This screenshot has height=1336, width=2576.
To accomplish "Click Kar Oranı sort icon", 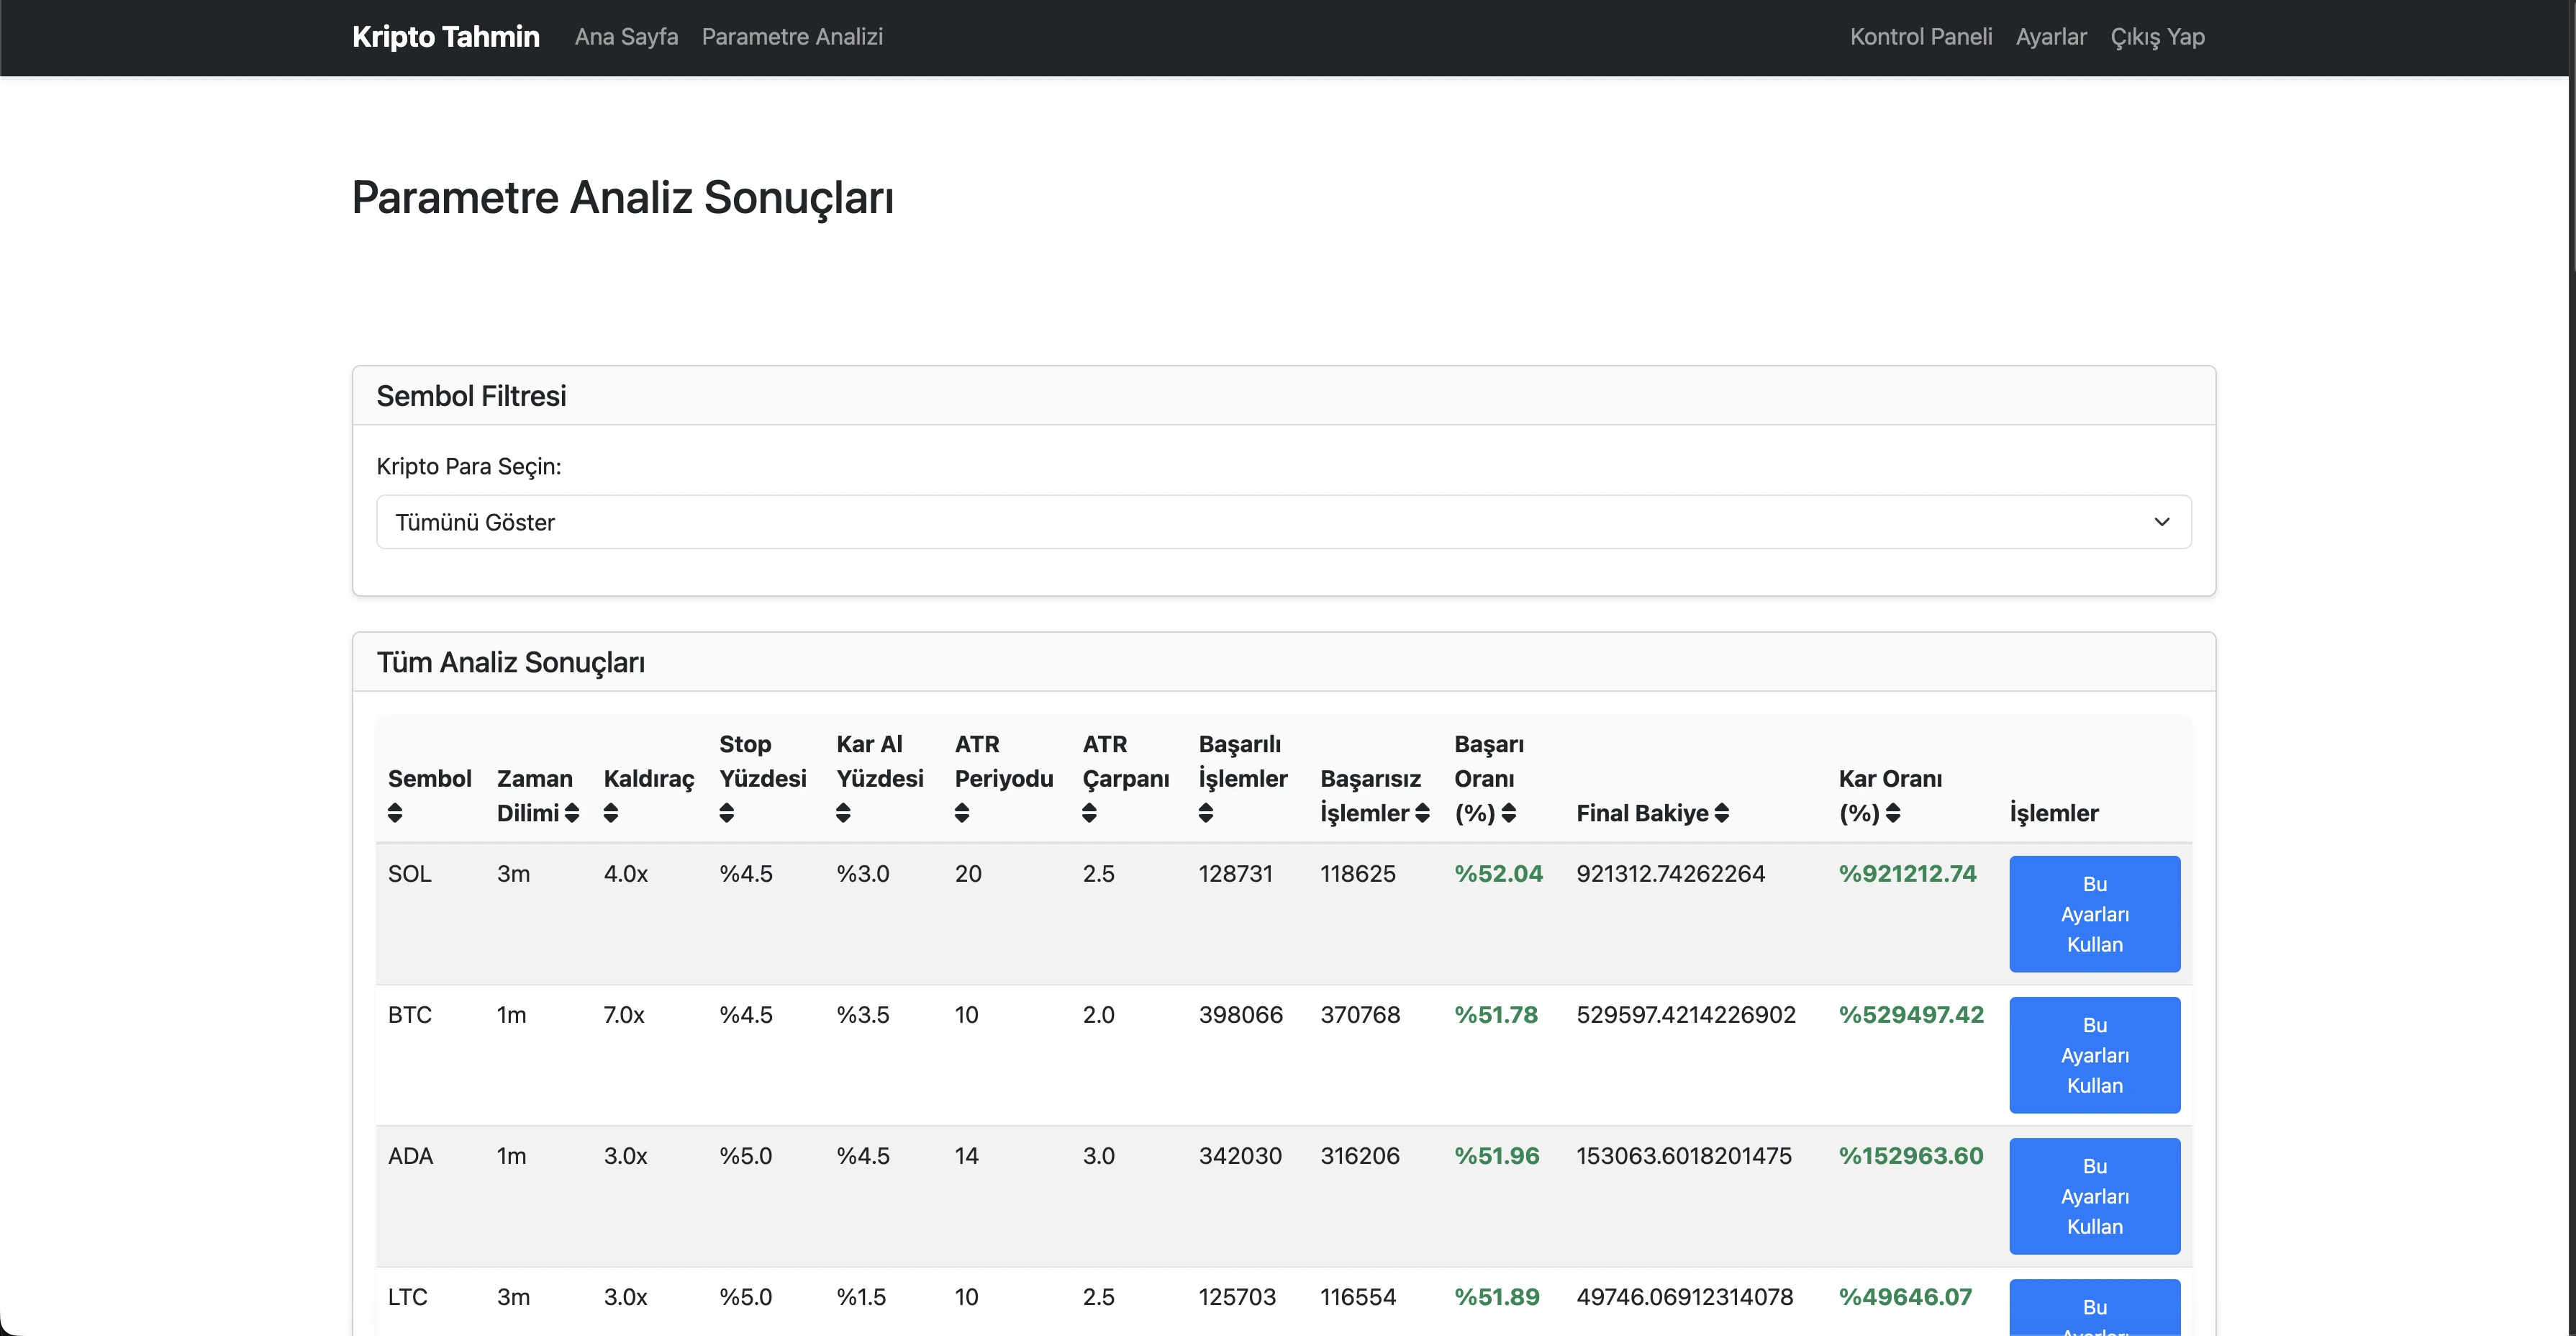I will 1893,813.
